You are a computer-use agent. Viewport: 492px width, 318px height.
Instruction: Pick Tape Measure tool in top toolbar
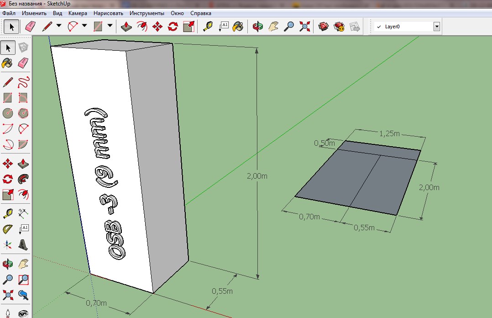(208, 26)
